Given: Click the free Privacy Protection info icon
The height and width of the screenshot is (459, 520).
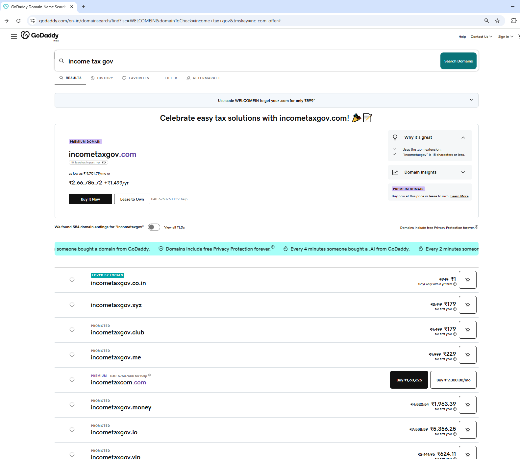Looking at the screenshot, I should click(477, 227).
